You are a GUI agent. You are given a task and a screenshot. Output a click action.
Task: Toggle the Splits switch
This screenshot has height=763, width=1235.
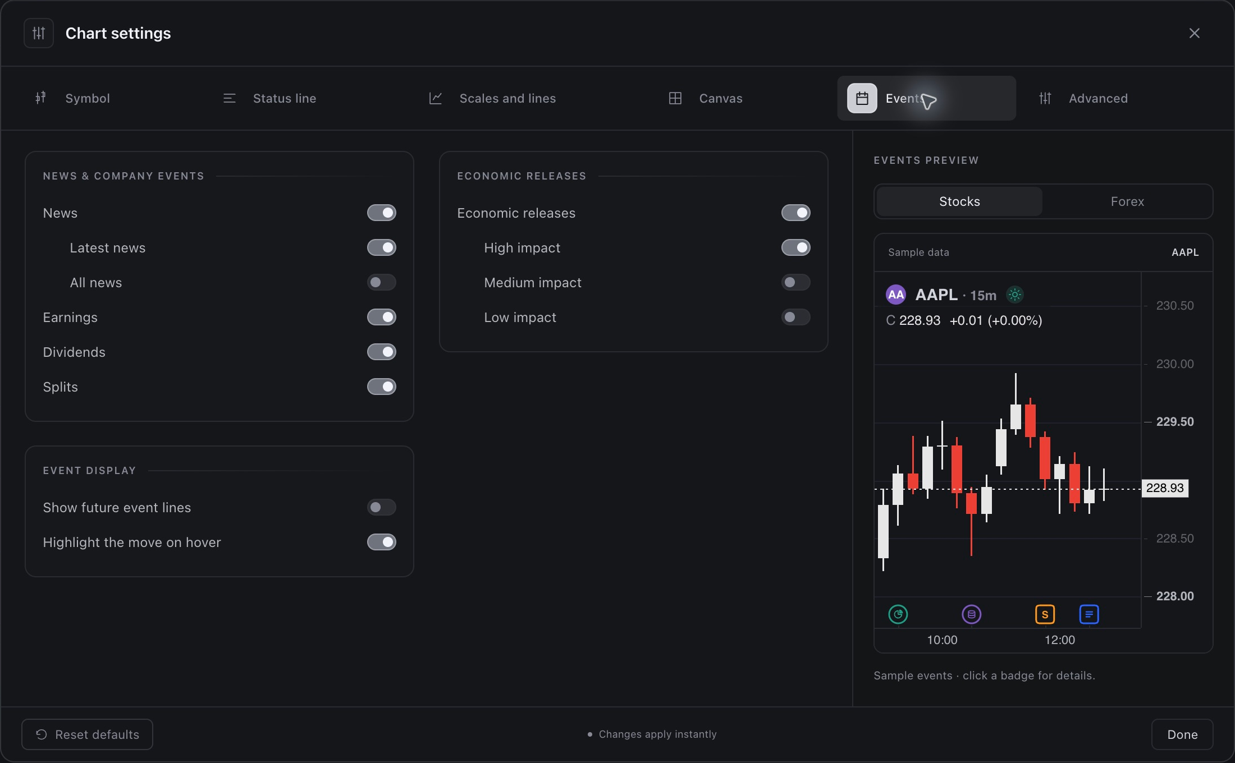[382, 387]
